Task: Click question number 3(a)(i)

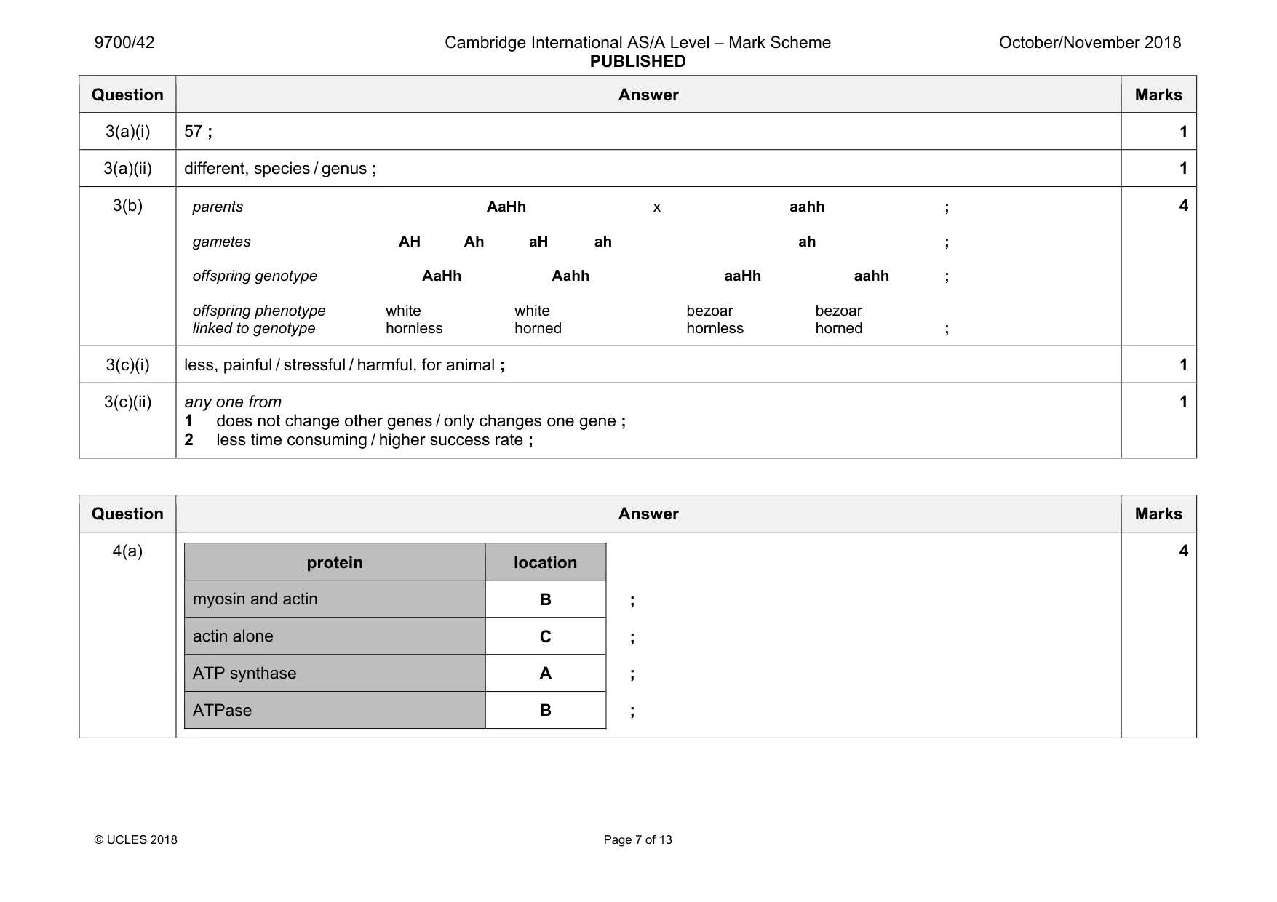Action: click(x=127, y=132)
